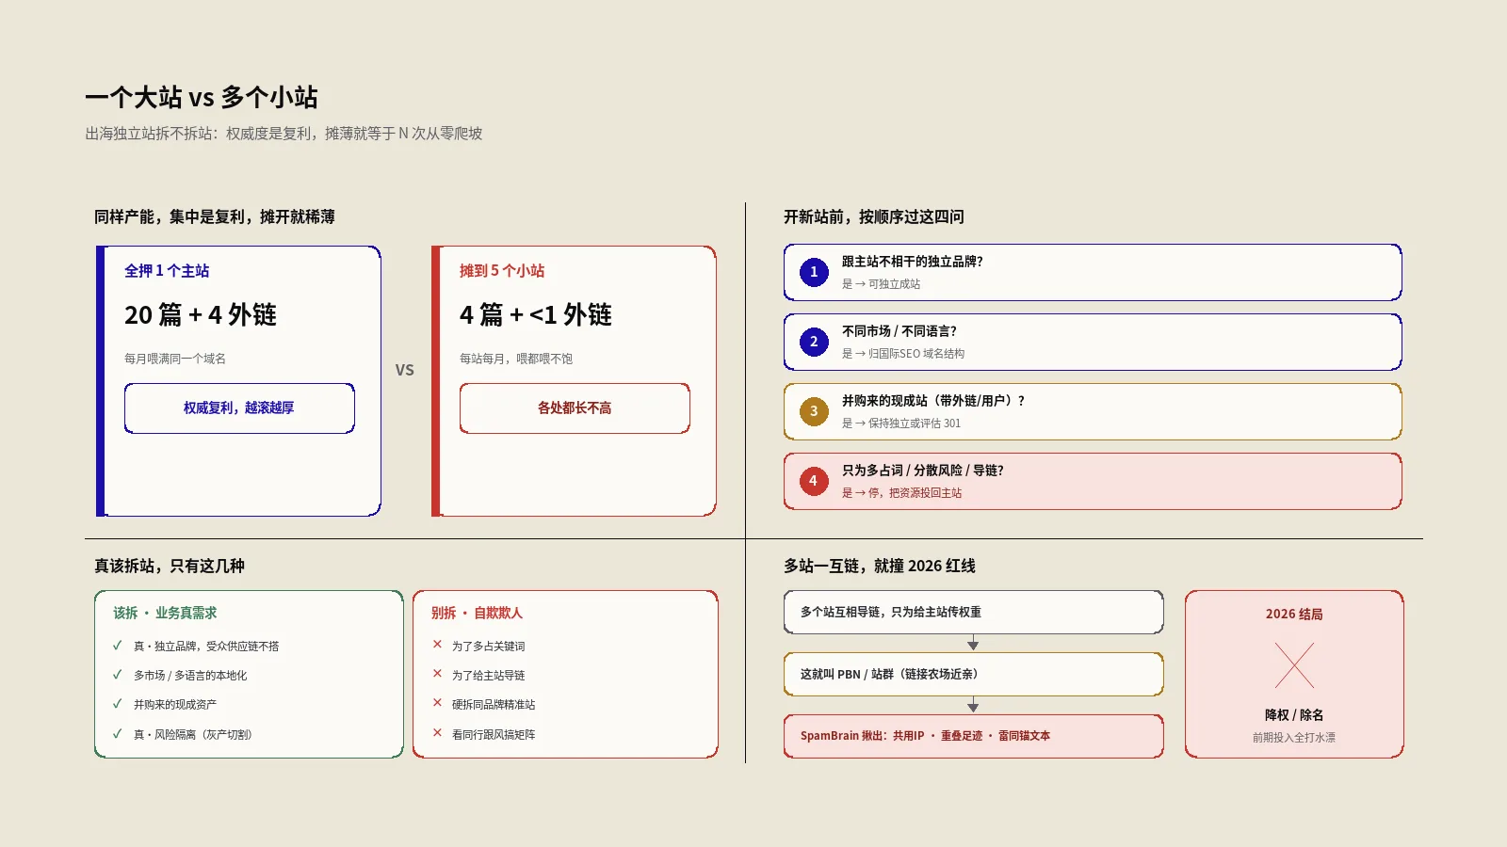Click the note 每站每月，喂都喂不饱
The width and height of the screenshot is (1507, 847).
tap(516, 359)
